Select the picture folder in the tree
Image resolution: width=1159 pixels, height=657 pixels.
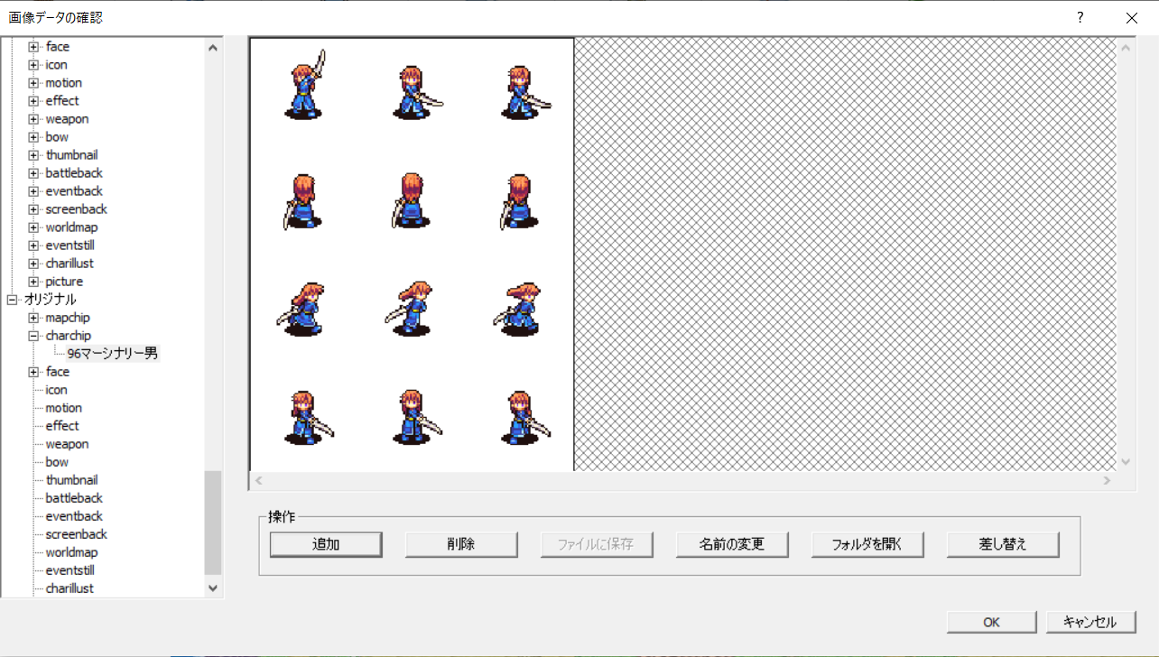pos(64,281)
